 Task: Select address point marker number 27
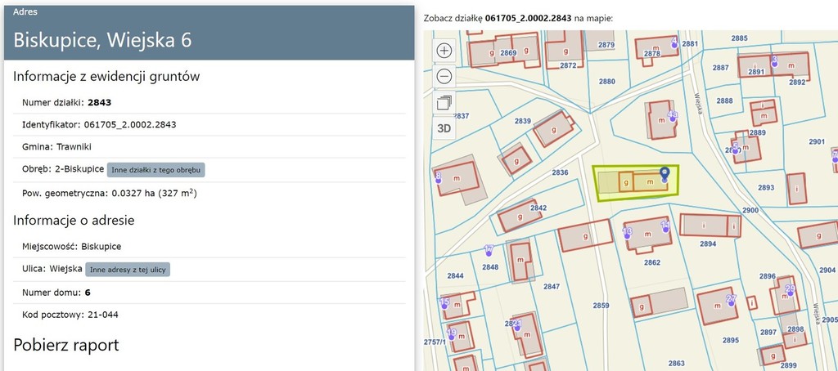(x=732, y=299)
